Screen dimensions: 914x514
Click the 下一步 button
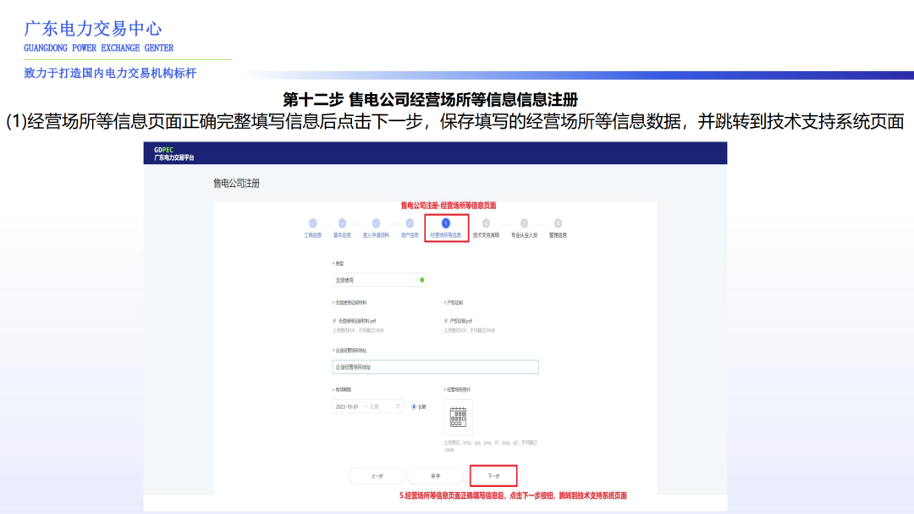click(495, 475)
